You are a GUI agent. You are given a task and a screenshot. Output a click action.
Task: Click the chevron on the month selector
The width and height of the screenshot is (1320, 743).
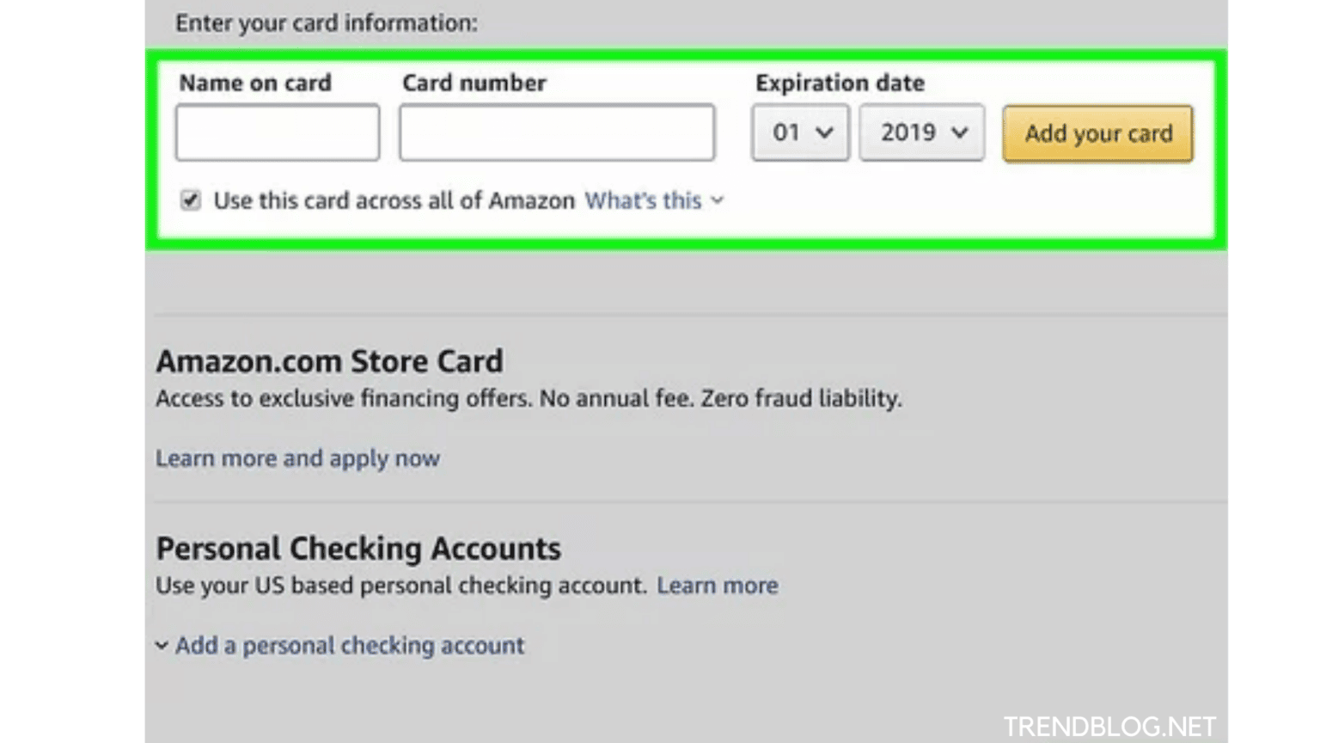pyautogui.click(x=825, y=132)
